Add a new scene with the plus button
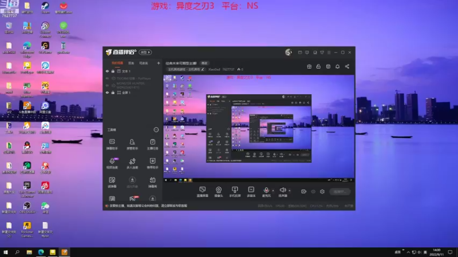 click(159, 63)
